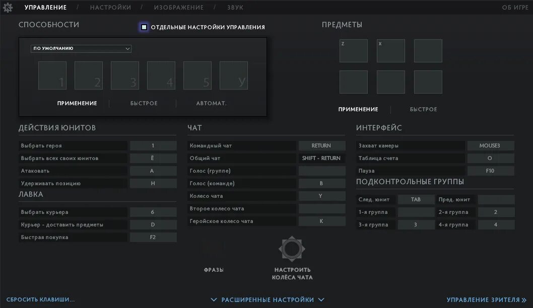Set binding for 'Второе колесо чата'
Image resolution: width=533 pixels, height=308 pixels.
point(322,208)
